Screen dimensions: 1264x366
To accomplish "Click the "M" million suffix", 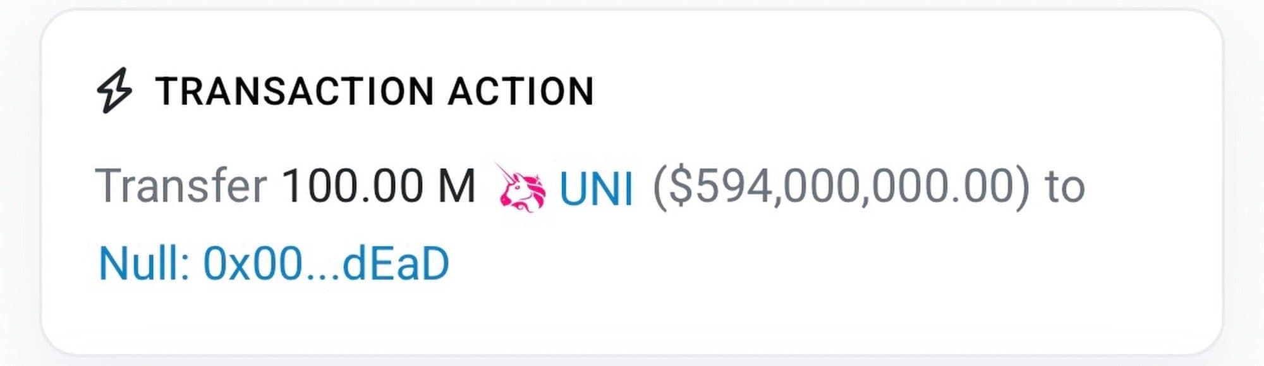I will pos(456,186).
